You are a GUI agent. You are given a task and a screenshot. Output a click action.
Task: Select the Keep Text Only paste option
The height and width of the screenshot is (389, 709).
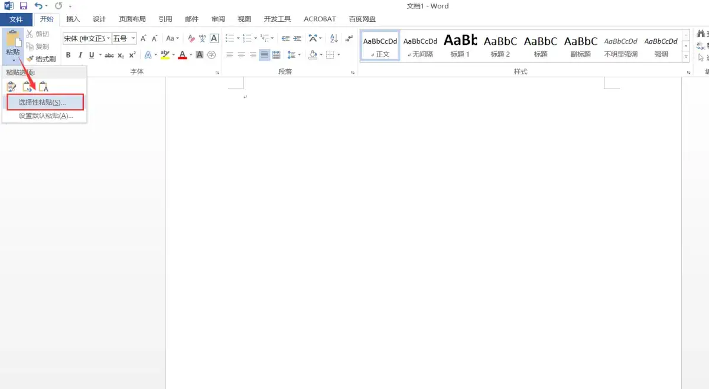click(43, 87)
